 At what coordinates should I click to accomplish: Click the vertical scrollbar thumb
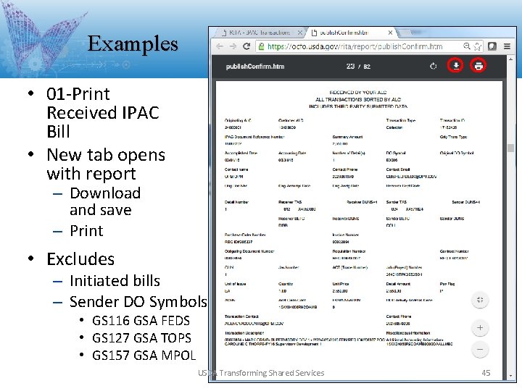click(x=510, y=148)
